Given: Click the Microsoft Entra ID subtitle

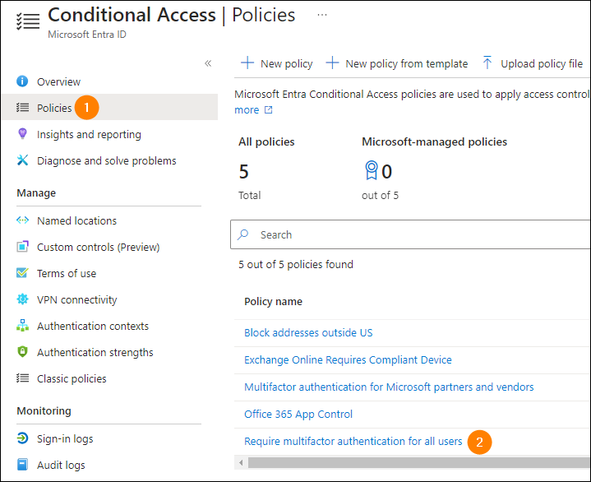Looking at the screenshot, I should (87, 35).
